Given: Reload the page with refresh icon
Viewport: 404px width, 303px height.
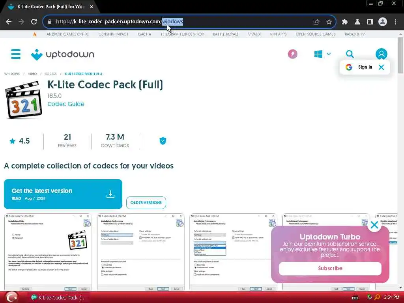Looking at the screenshot, I should tap(34, 22).
